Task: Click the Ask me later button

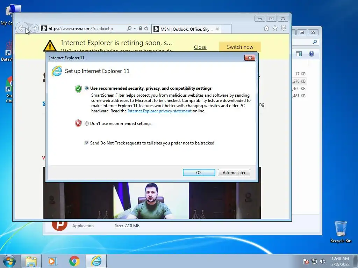Action: pos(234,172)
